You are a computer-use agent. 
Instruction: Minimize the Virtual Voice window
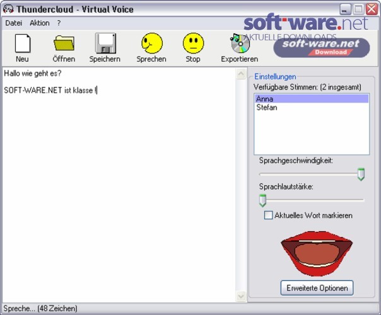click(345, 9)
